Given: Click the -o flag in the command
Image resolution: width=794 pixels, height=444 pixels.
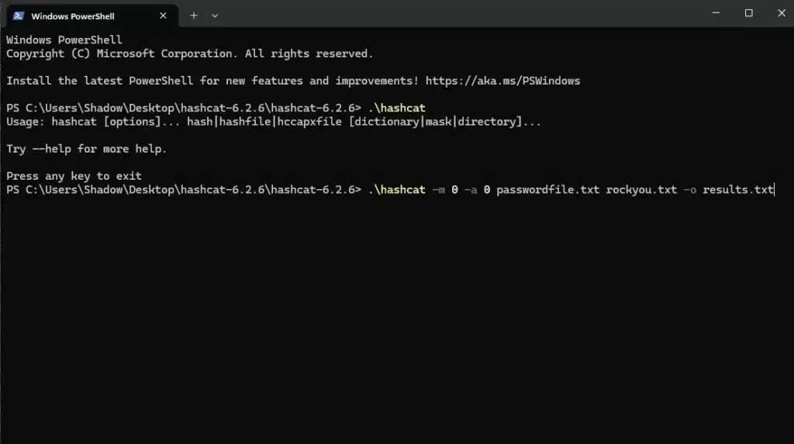Looking at the screenshot, I should click(x=689, y=190).
